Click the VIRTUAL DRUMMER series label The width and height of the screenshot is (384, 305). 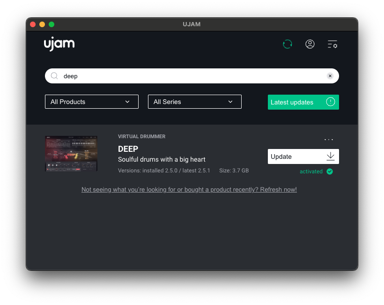click(x=141, y=136)
